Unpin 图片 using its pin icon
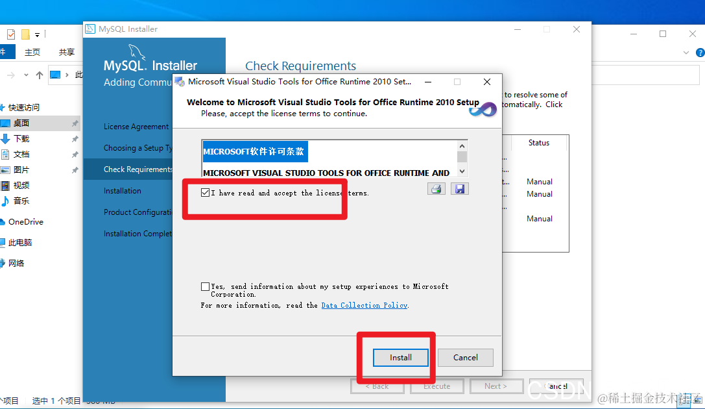 coord(75,170)
